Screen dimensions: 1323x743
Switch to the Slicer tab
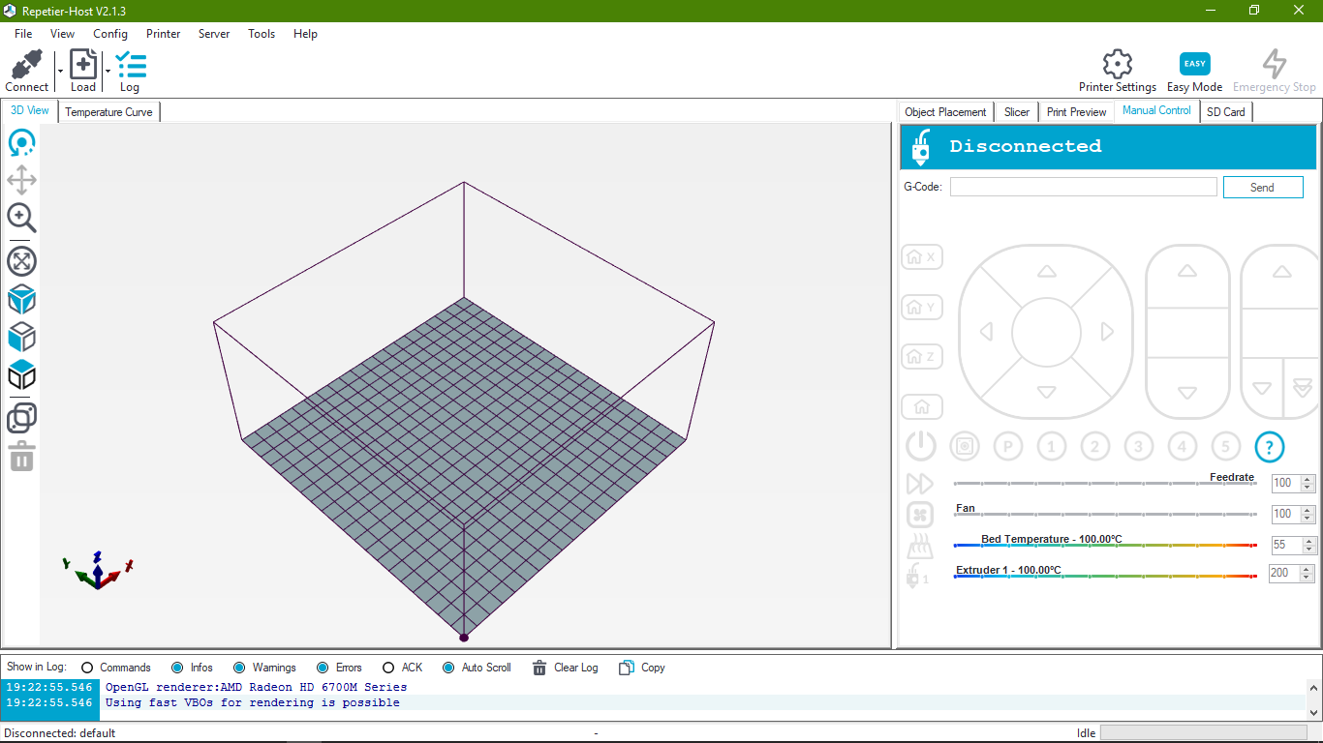coord(1016,111)
